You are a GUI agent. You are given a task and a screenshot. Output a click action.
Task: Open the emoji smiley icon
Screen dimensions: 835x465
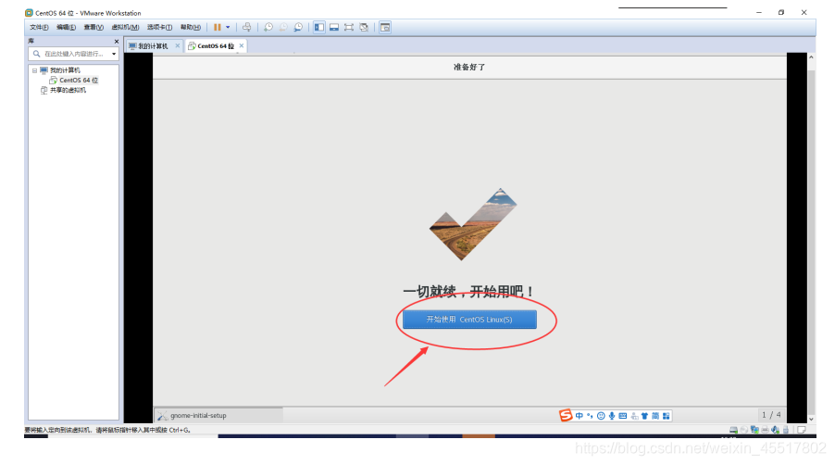[601, 416]
